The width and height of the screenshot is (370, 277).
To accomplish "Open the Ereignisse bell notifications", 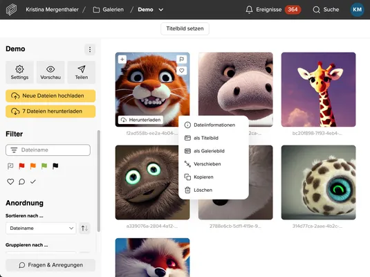I will [x=263, y=10].
